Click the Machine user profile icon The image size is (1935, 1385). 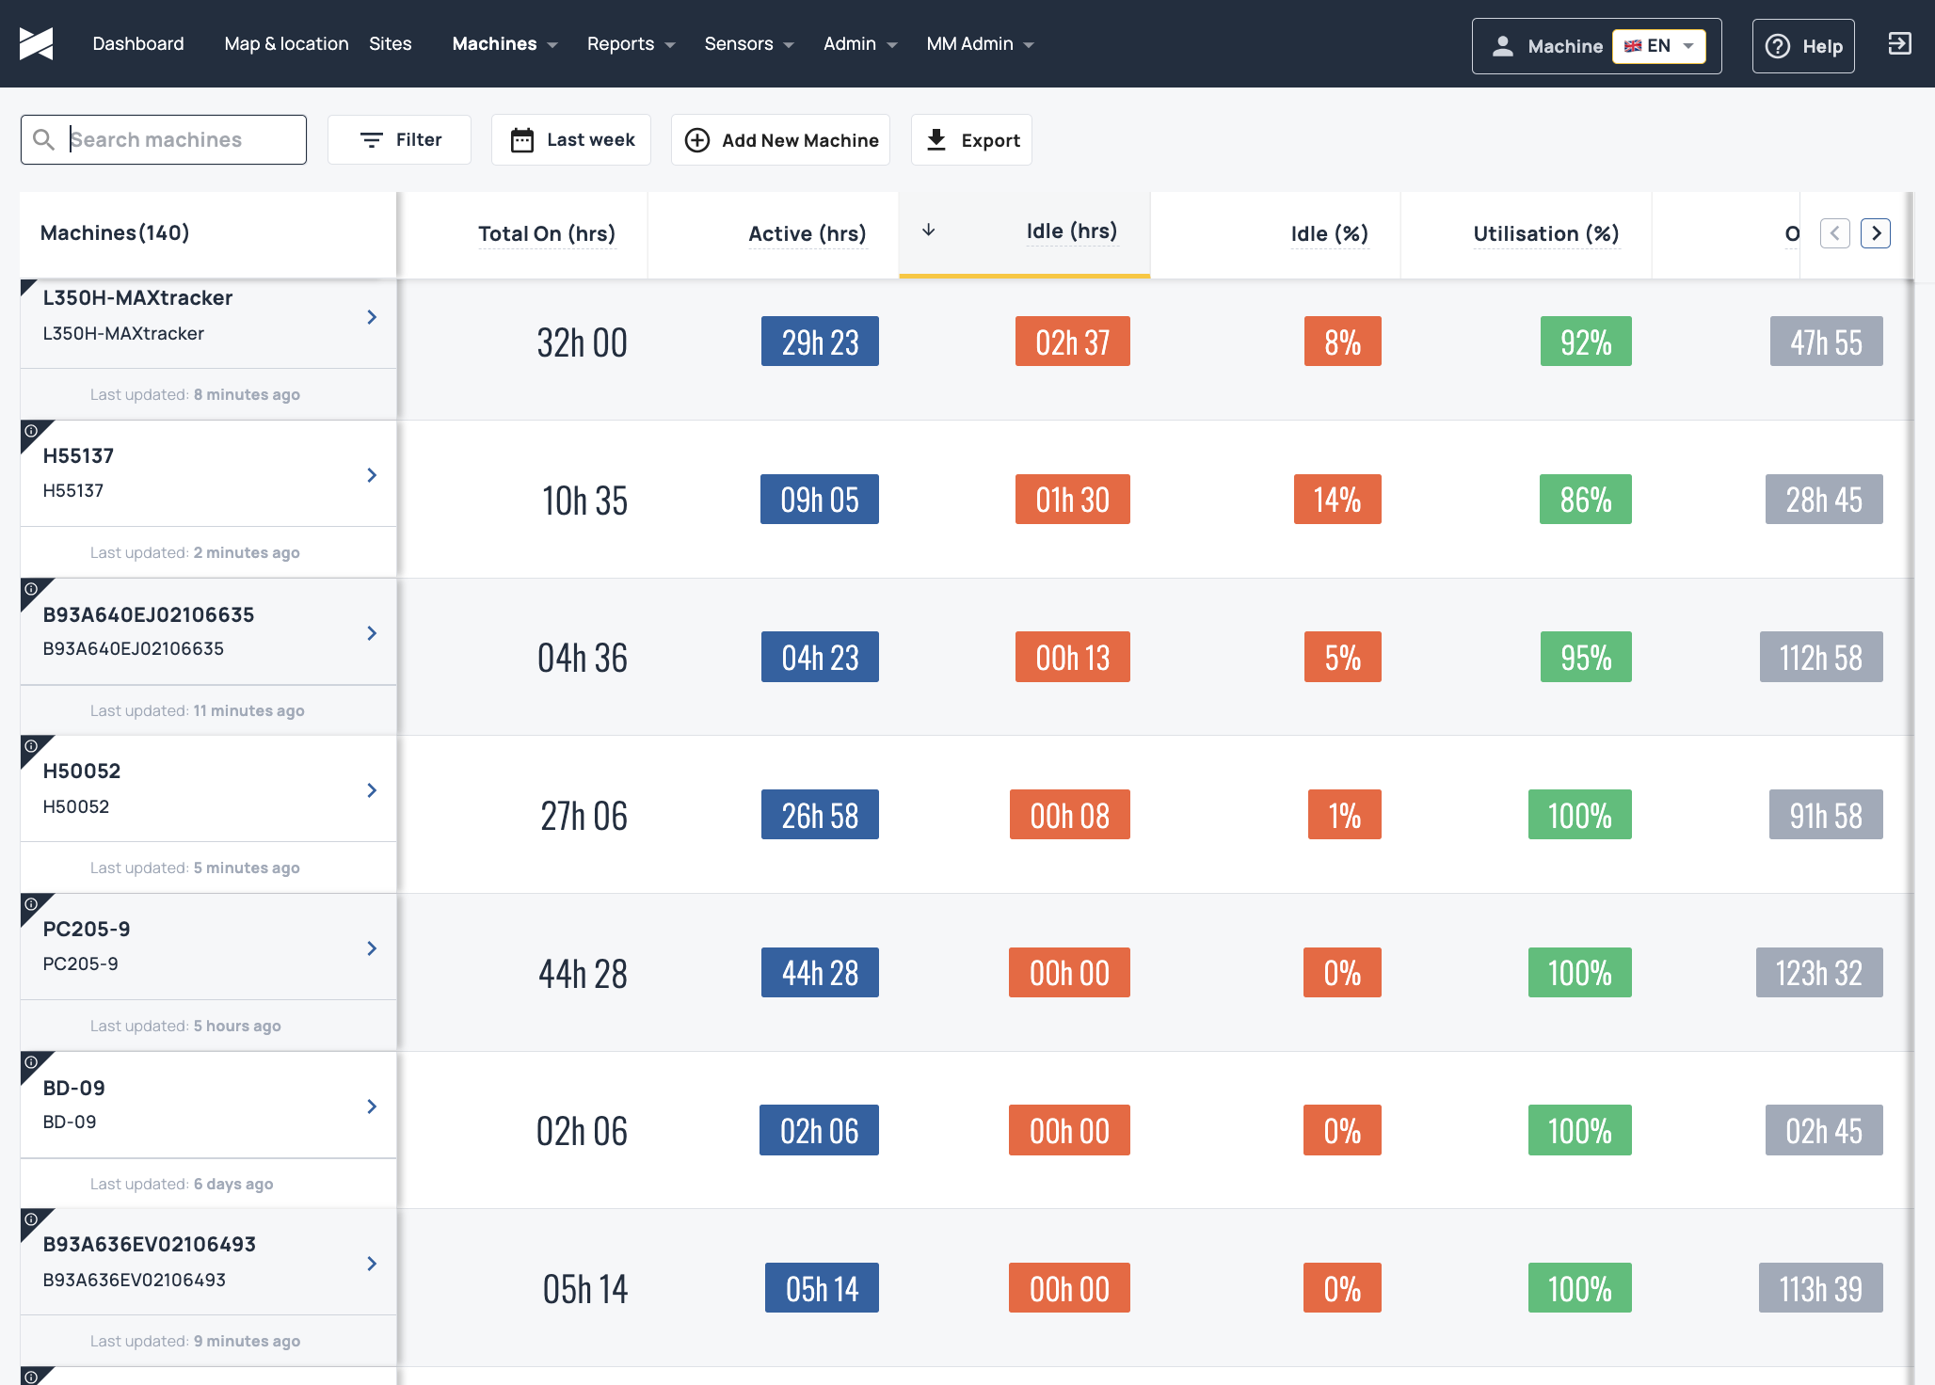1503,45
